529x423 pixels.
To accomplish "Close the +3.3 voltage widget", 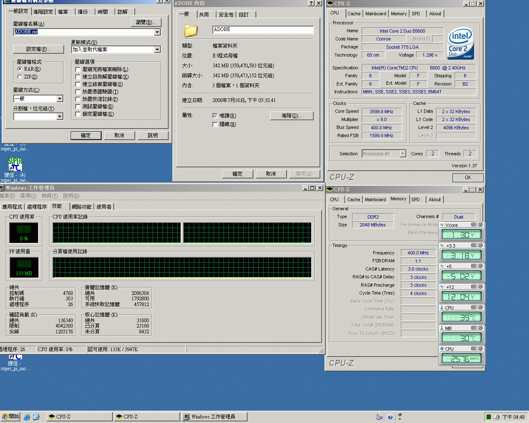I will pos(480,245).
